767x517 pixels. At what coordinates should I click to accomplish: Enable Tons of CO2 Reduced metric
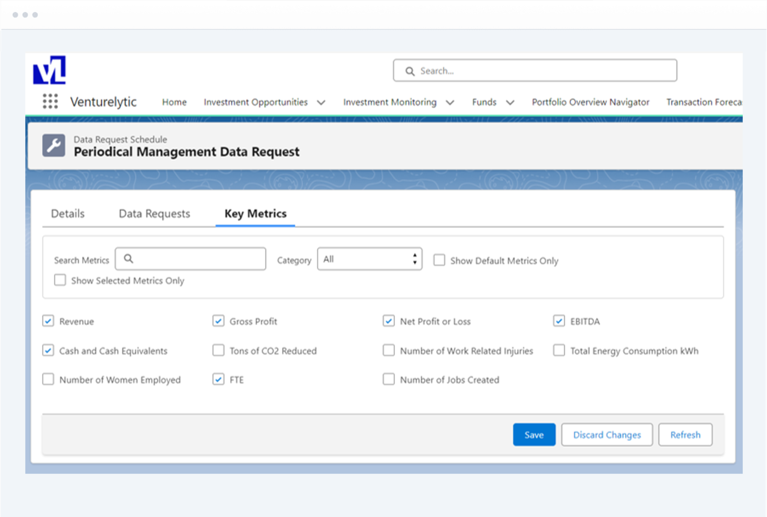[218, 350]
